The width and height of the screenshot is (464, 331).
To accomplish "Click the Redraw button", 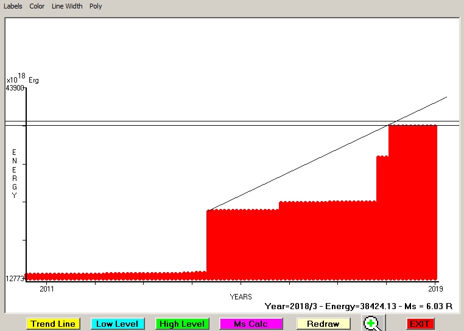I will [x=323, y=324].
